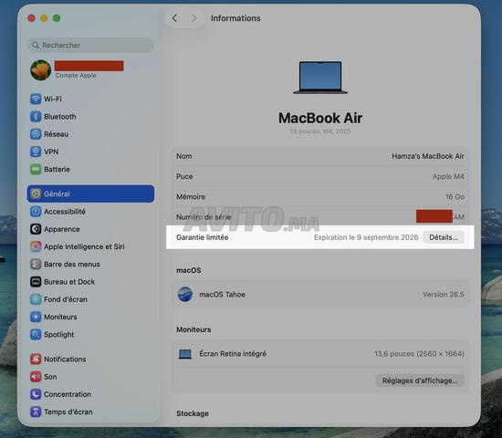Click the magnifier icon in search field
Viewport: 502px width, 438px height.
pos(36,45)
